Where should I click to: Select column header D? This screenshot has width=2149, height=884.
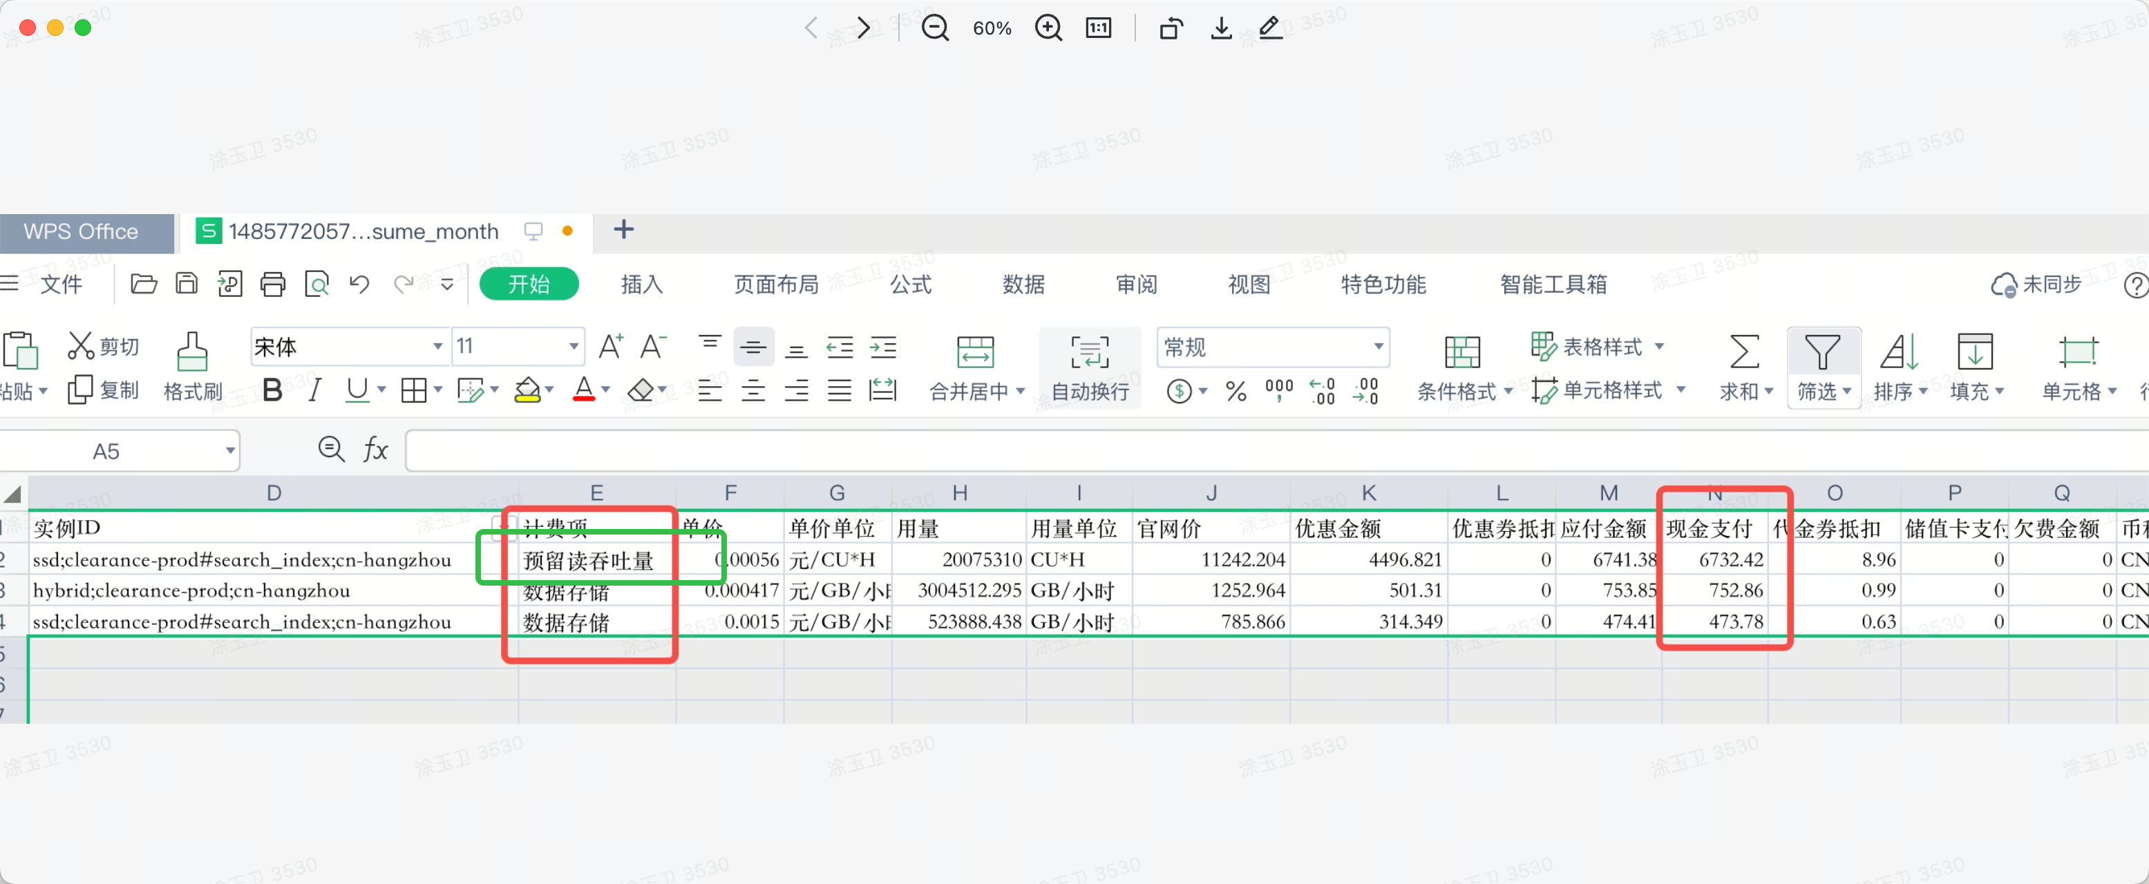point(274,493)
